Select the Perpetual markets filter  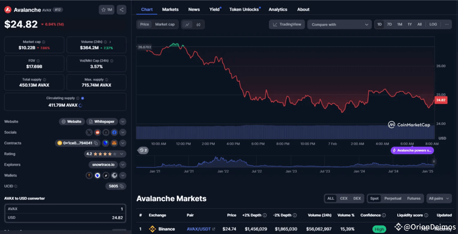(x=393, y=198)
